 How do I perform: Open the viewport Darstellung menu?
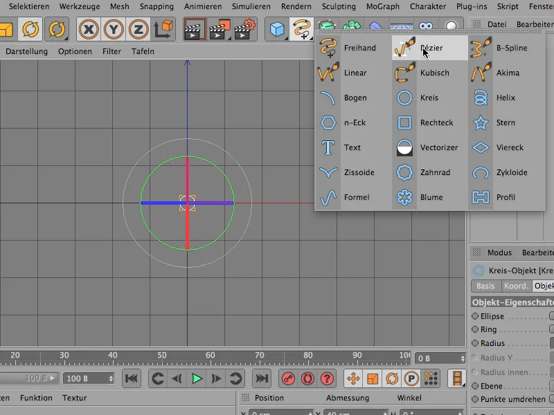(26, 51)
